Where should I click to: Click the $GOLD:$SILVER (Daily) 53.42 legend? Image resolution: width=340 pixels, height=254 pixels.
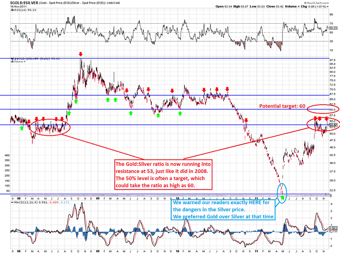(37, 59)
